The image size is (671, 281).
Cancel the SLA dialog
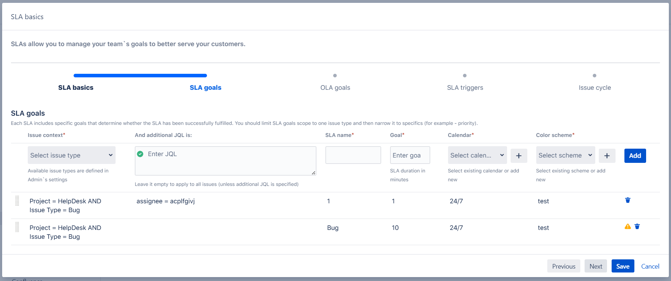[650, 266]
